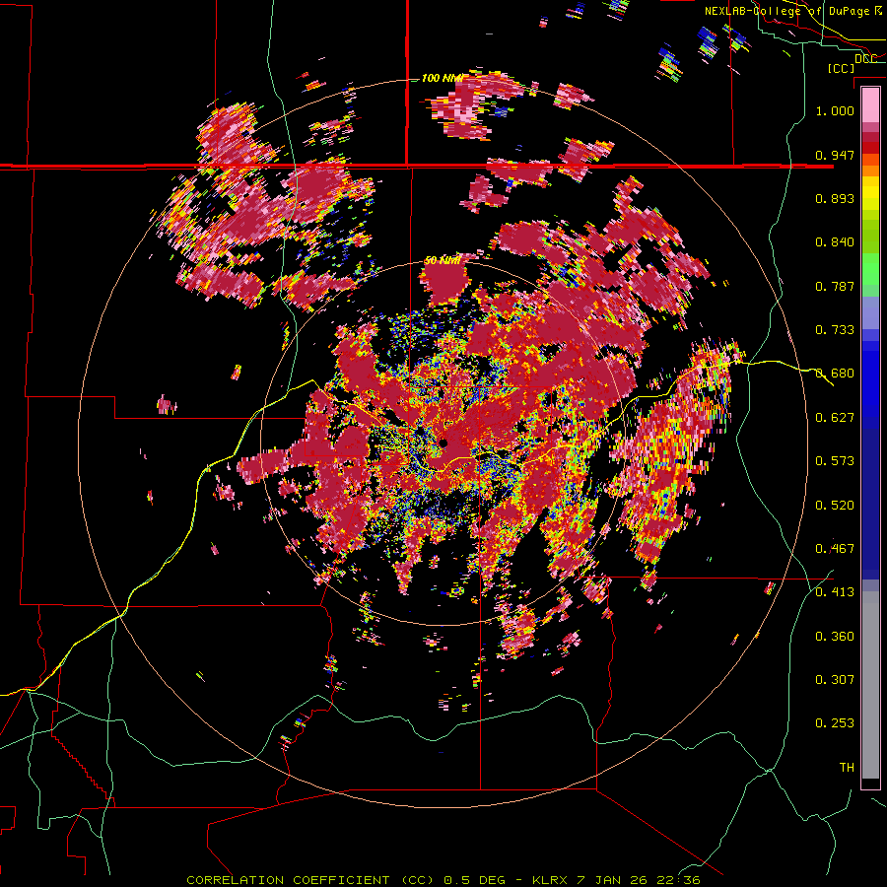The height and width of the screenshot is (887, 887).
Task: Pick the light pink band topping the color bar
Action: (870, 104)
